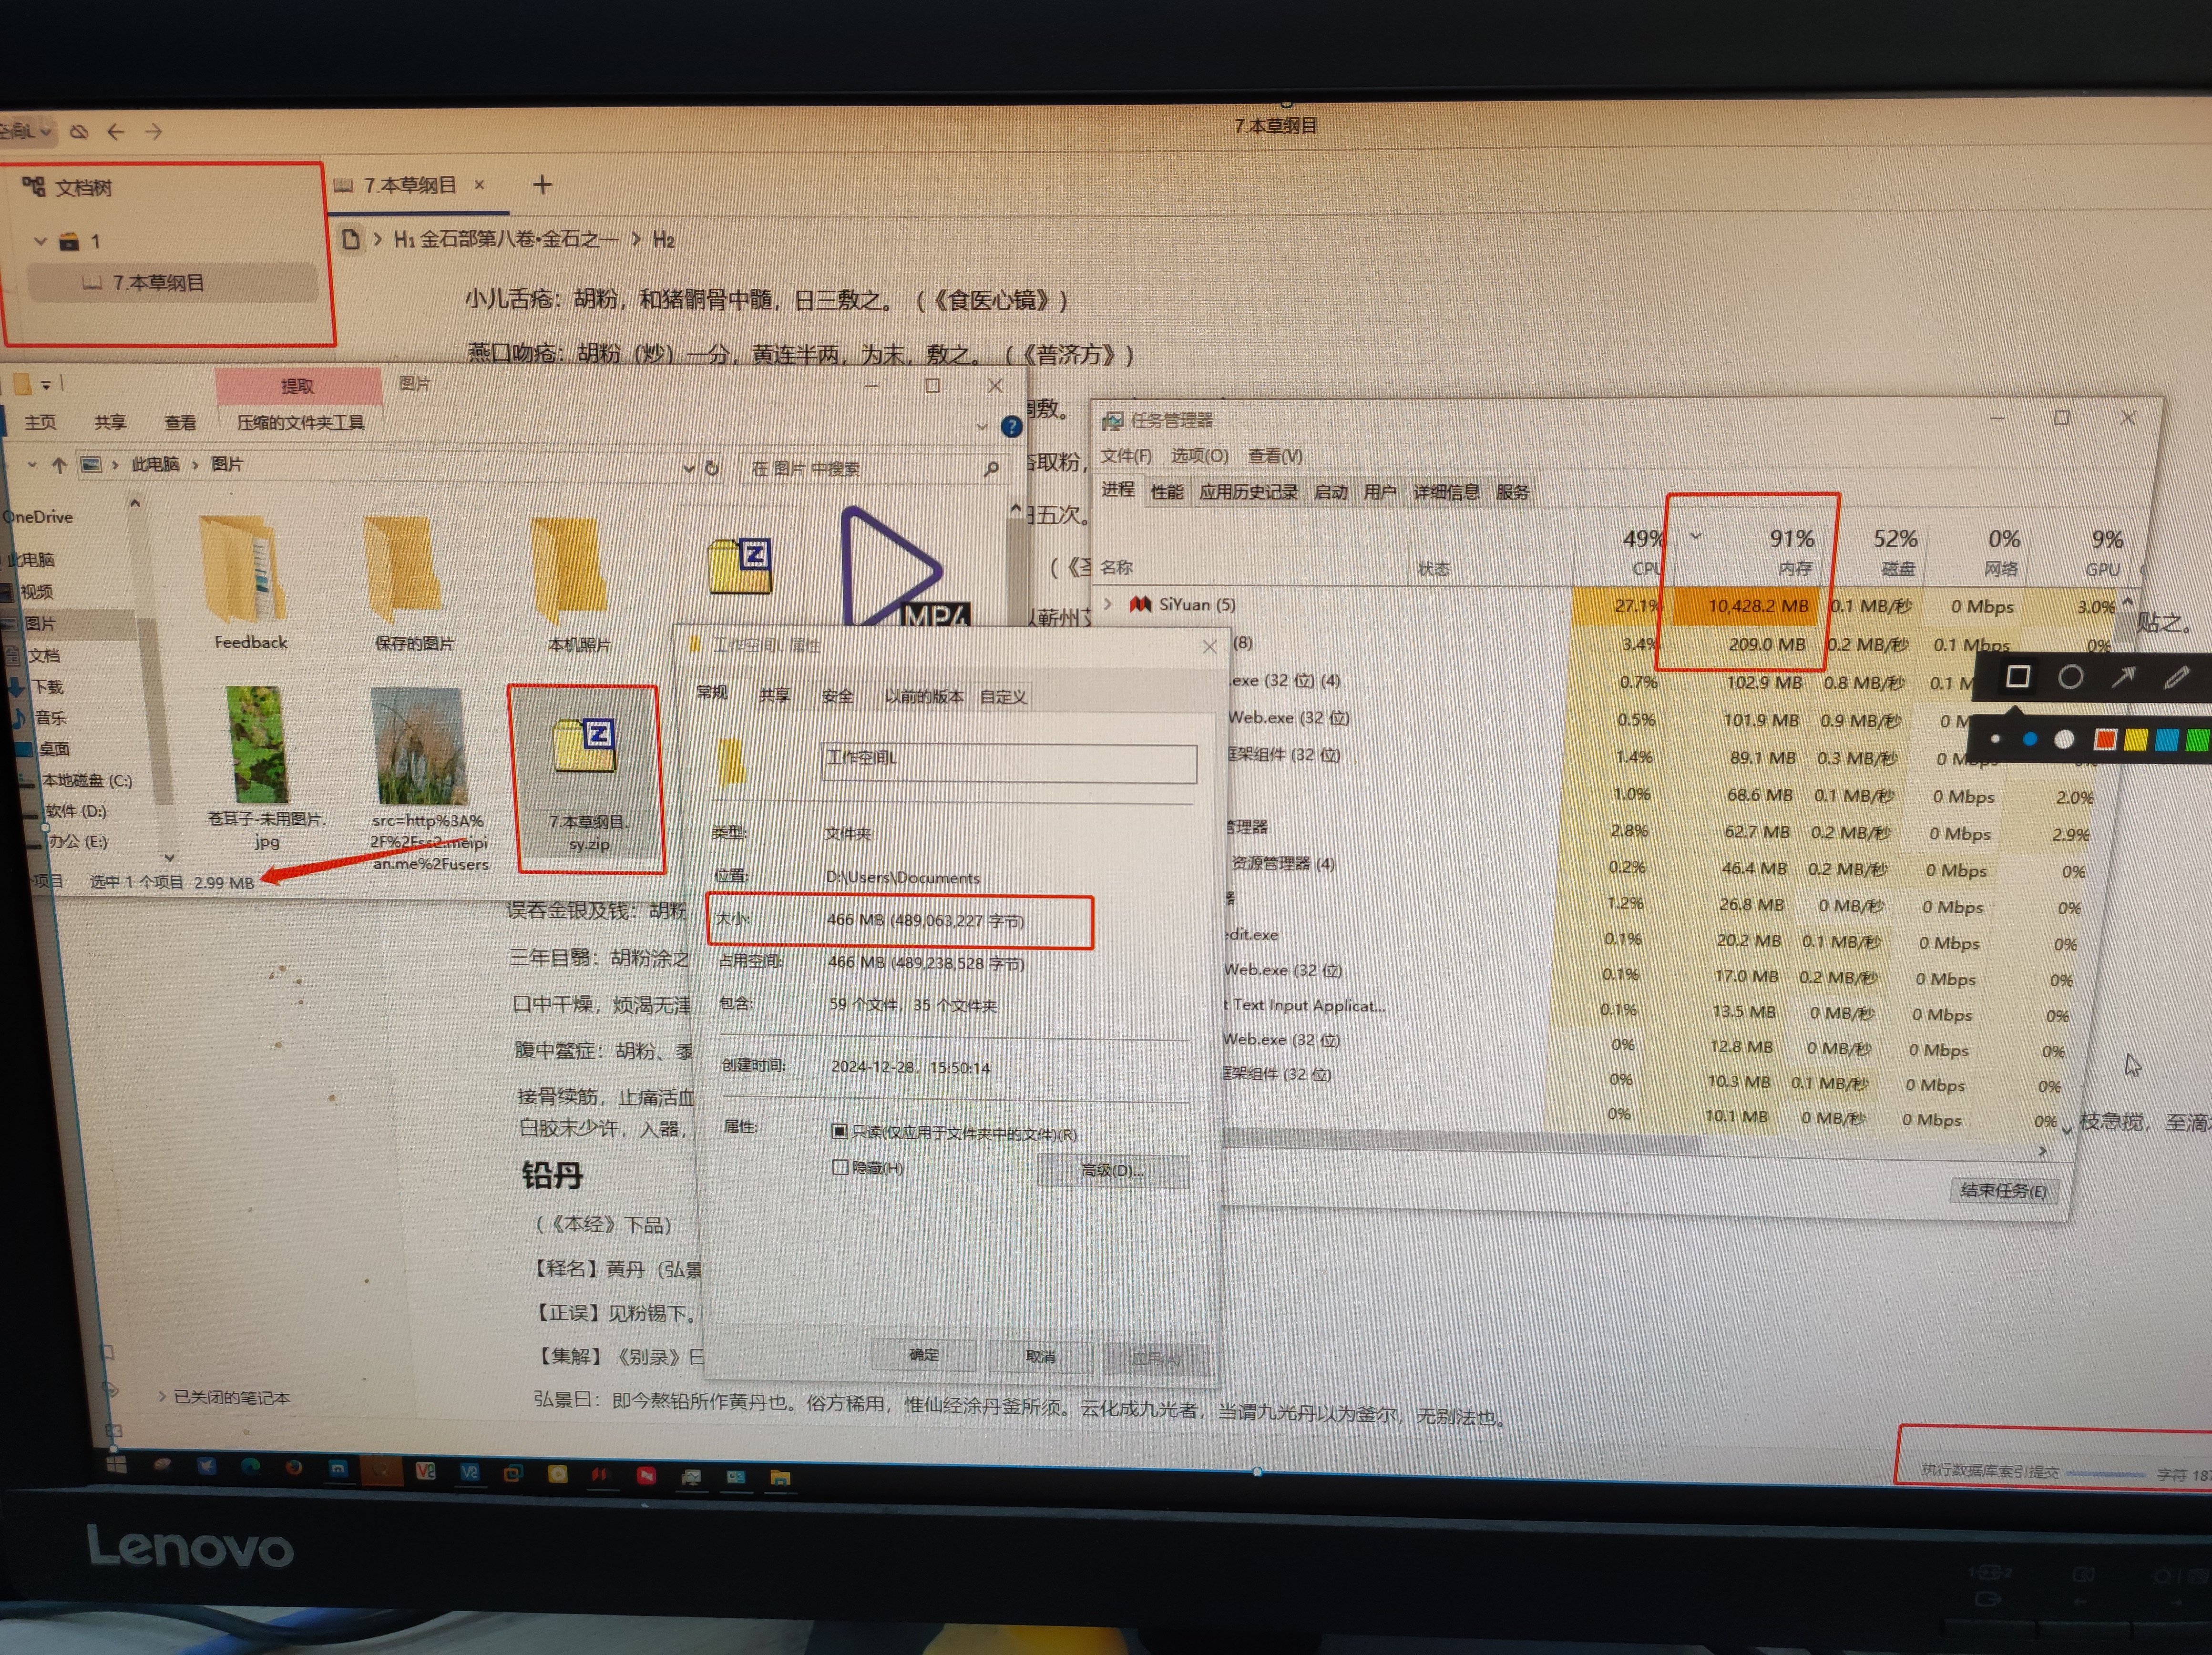Select the ellipse tool in the annotation toolbar
This screenshot has height=1655, width=2212.
click(x=2070, y=677)
